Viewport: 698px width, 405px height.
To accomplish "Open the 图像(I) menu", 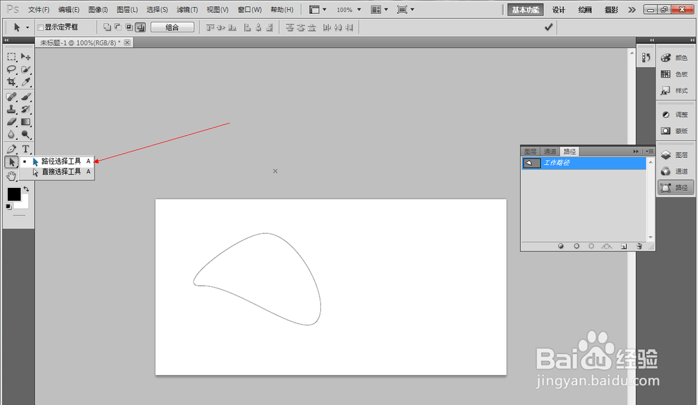I will click(98, 10).
